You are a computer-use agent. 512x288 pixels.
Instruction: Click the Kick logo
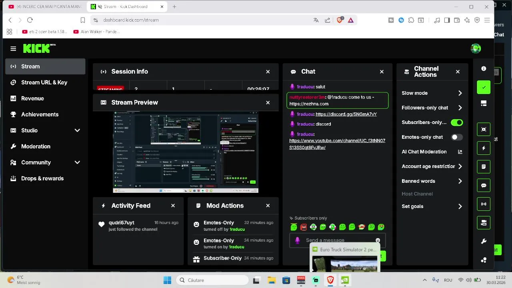tap(39, 48)
